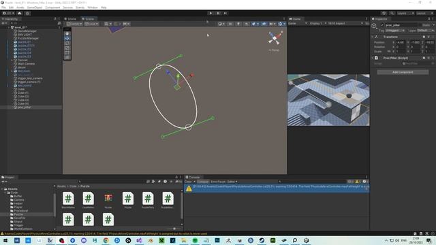This screenshot has height=245, width=436.
Task: Open the File menu
Action: pos(3,7)
